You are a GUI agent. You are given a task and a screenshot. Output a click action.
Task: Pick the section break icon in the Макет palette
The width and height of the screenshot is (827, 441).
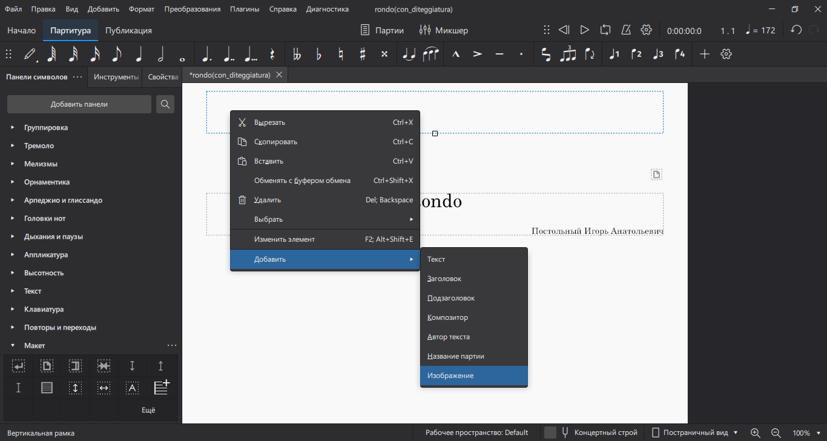[75, 366]
